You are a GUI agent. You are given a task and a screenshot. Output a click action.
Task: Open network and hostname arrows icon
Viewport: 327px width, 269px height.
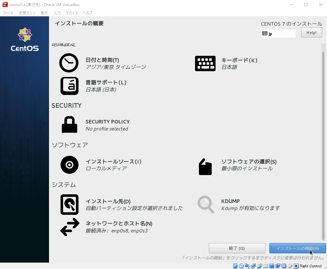click(x=69, y=227)
